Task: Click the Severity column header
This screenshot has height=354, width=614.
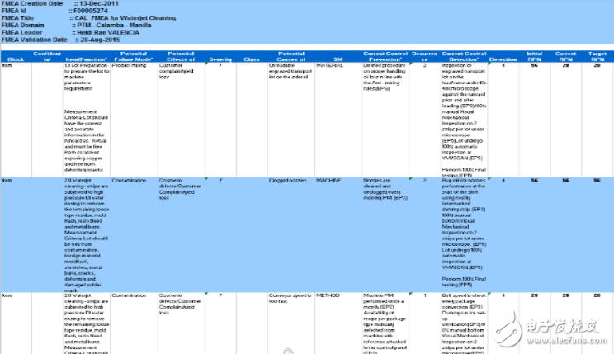Action: [x=220, y=60]
